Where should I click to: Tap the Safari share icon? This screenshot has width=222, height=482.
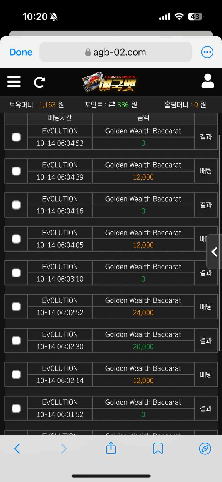tap(111, 448)
